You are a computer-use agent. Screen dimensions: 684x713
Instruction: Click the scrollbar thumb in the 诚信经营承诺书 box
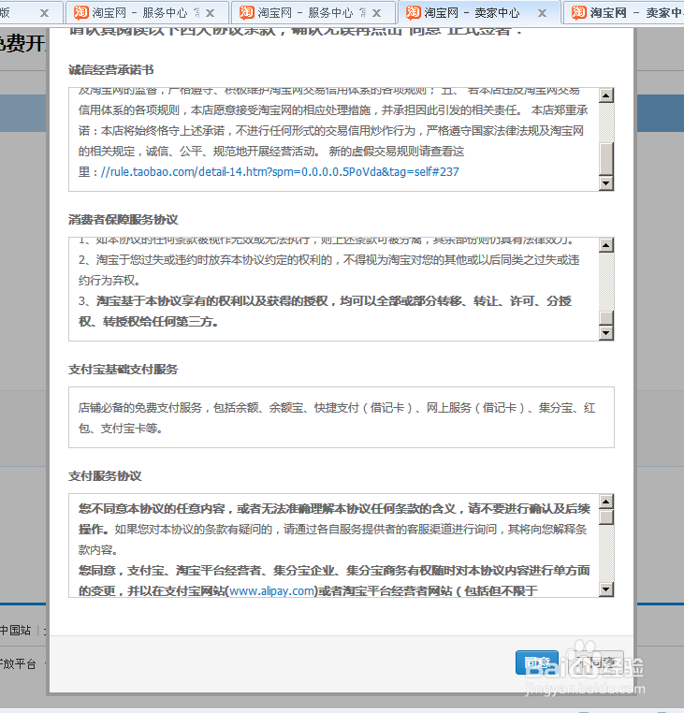[606, 158]
